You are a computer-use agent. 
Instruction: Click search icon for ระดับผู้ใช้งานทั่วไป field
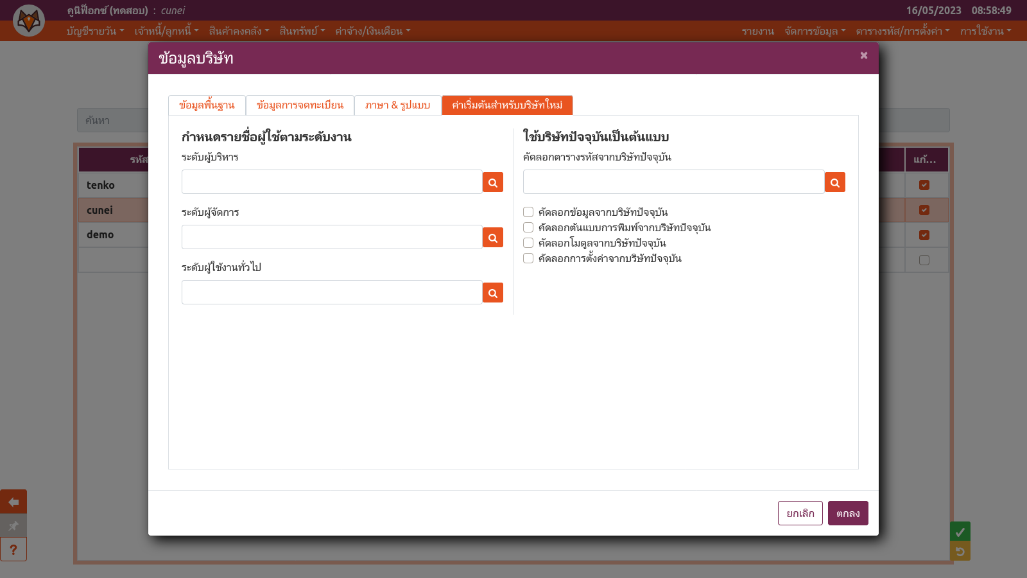pos(492,293)
